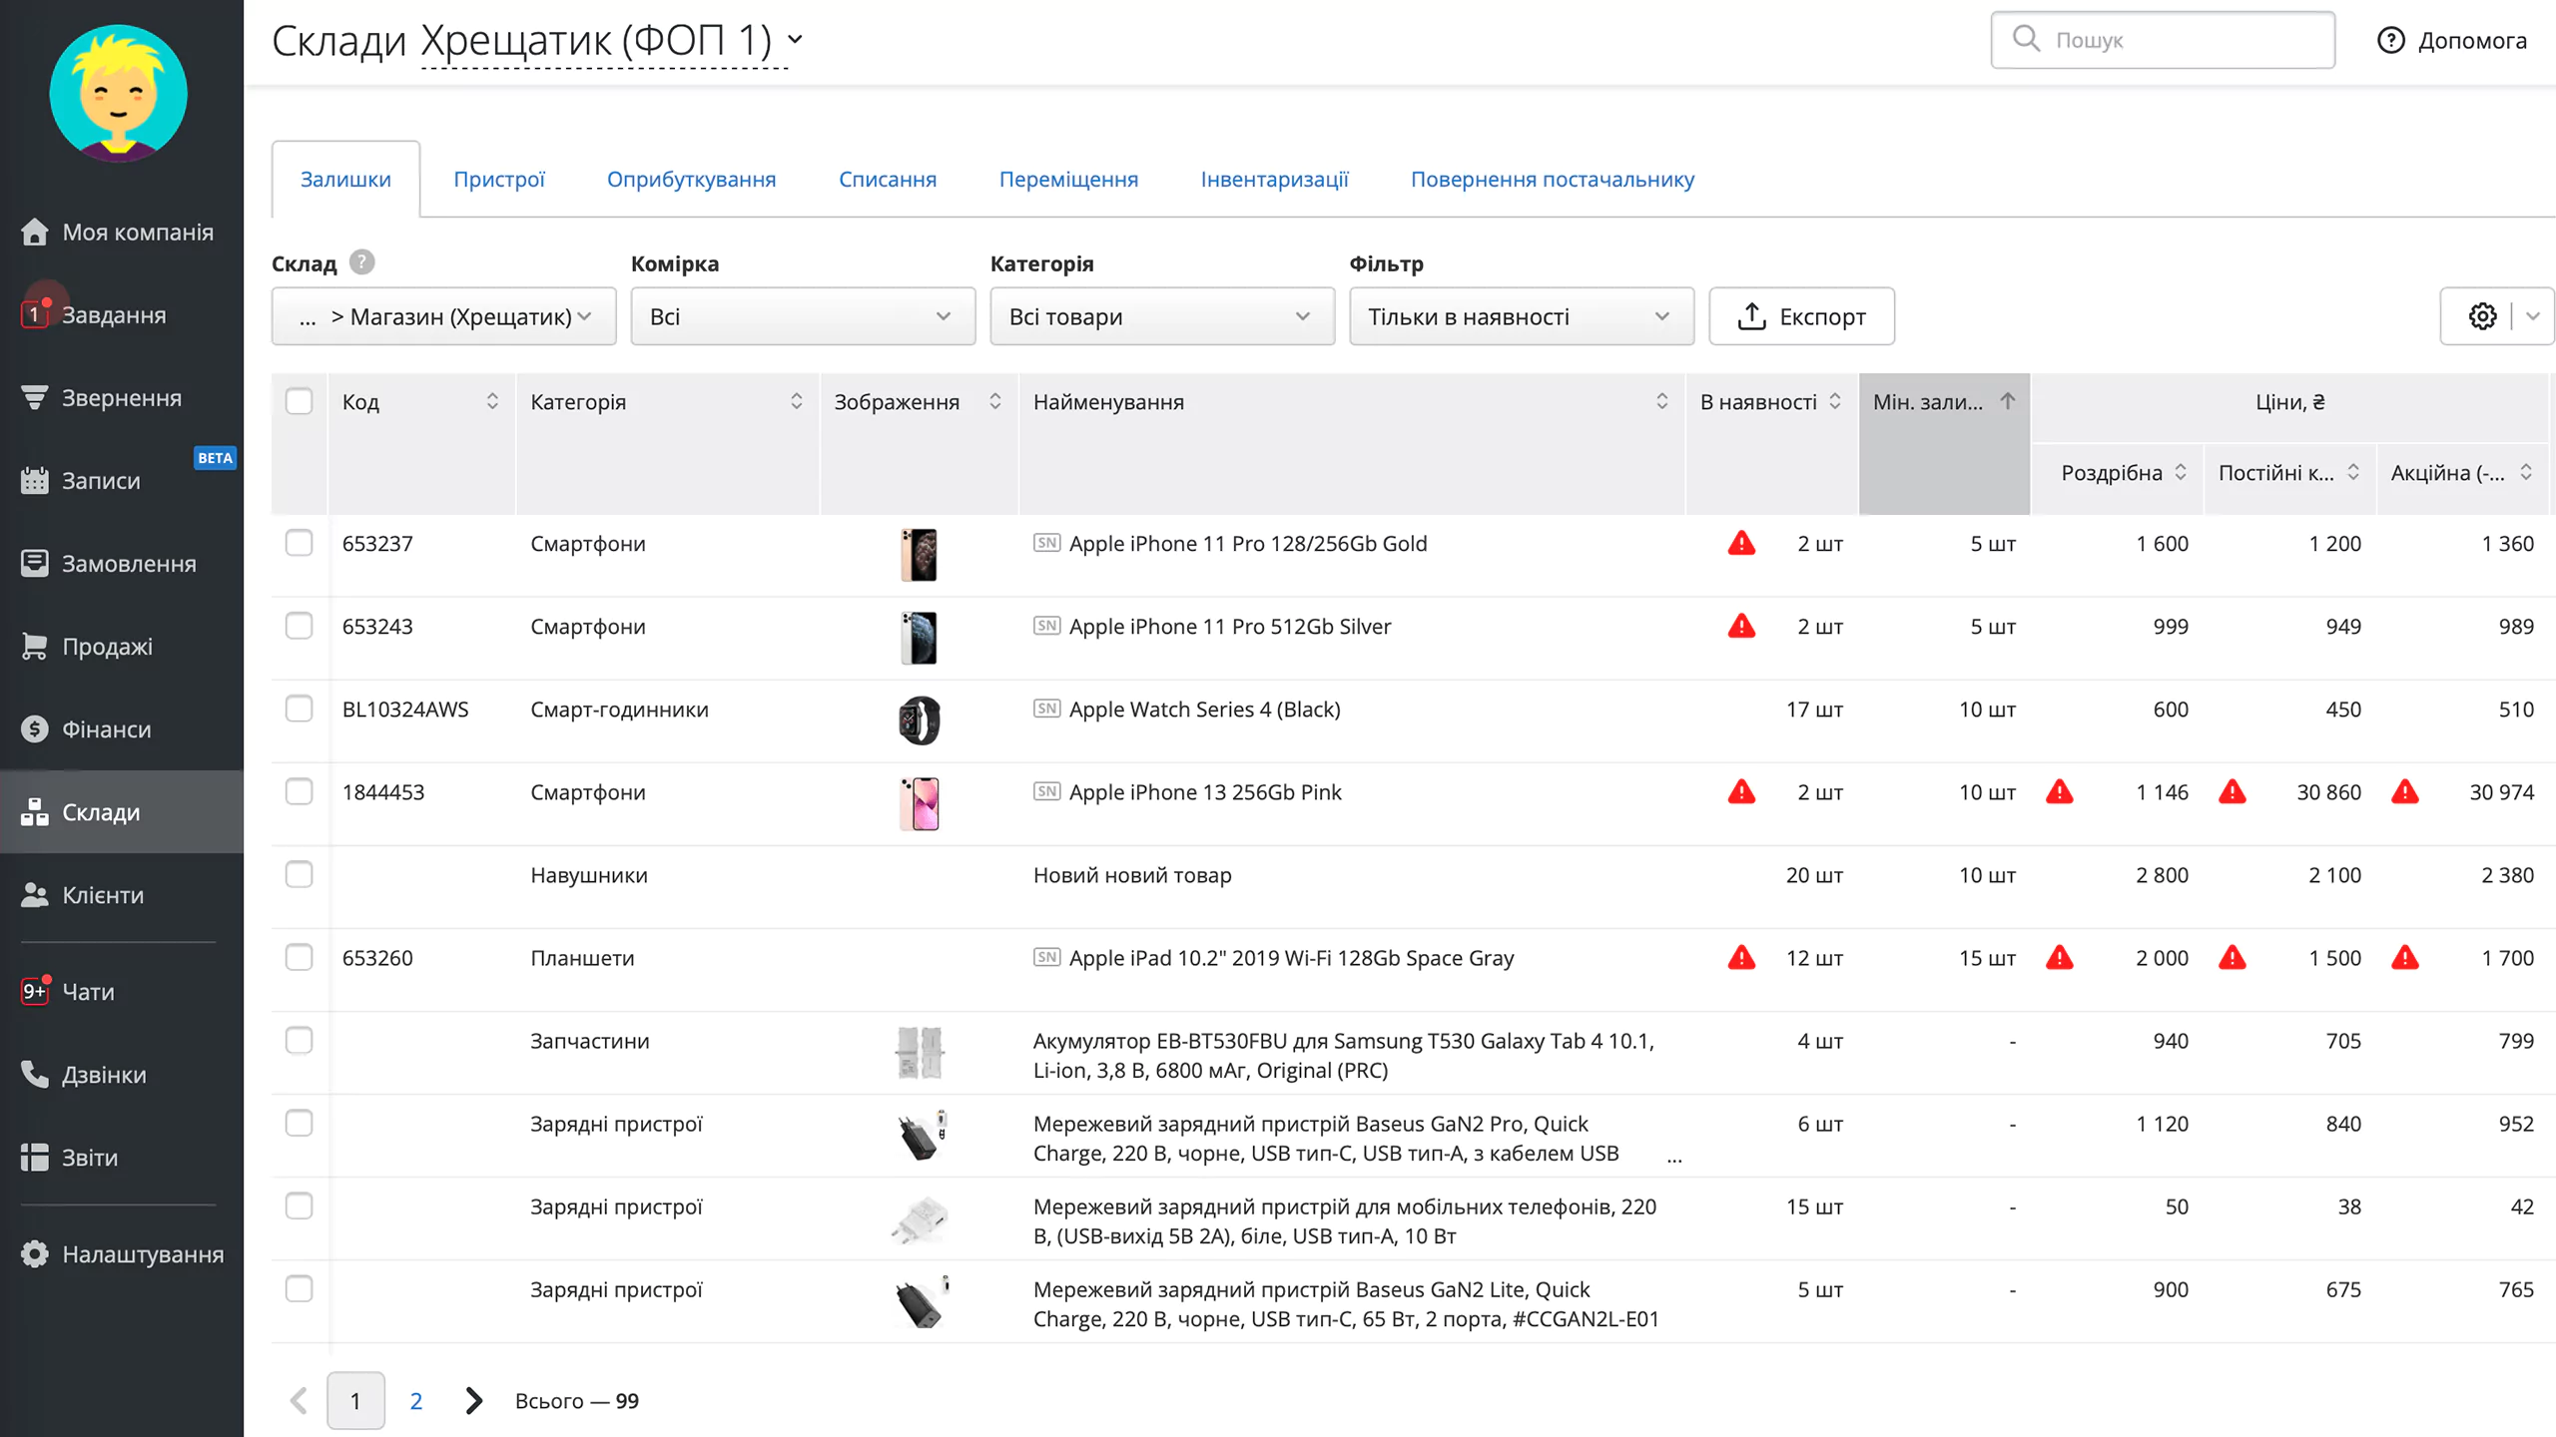Open Замовлення orders icon in sidebar
Viewport: 2556px width, 1437px height.
34,563
